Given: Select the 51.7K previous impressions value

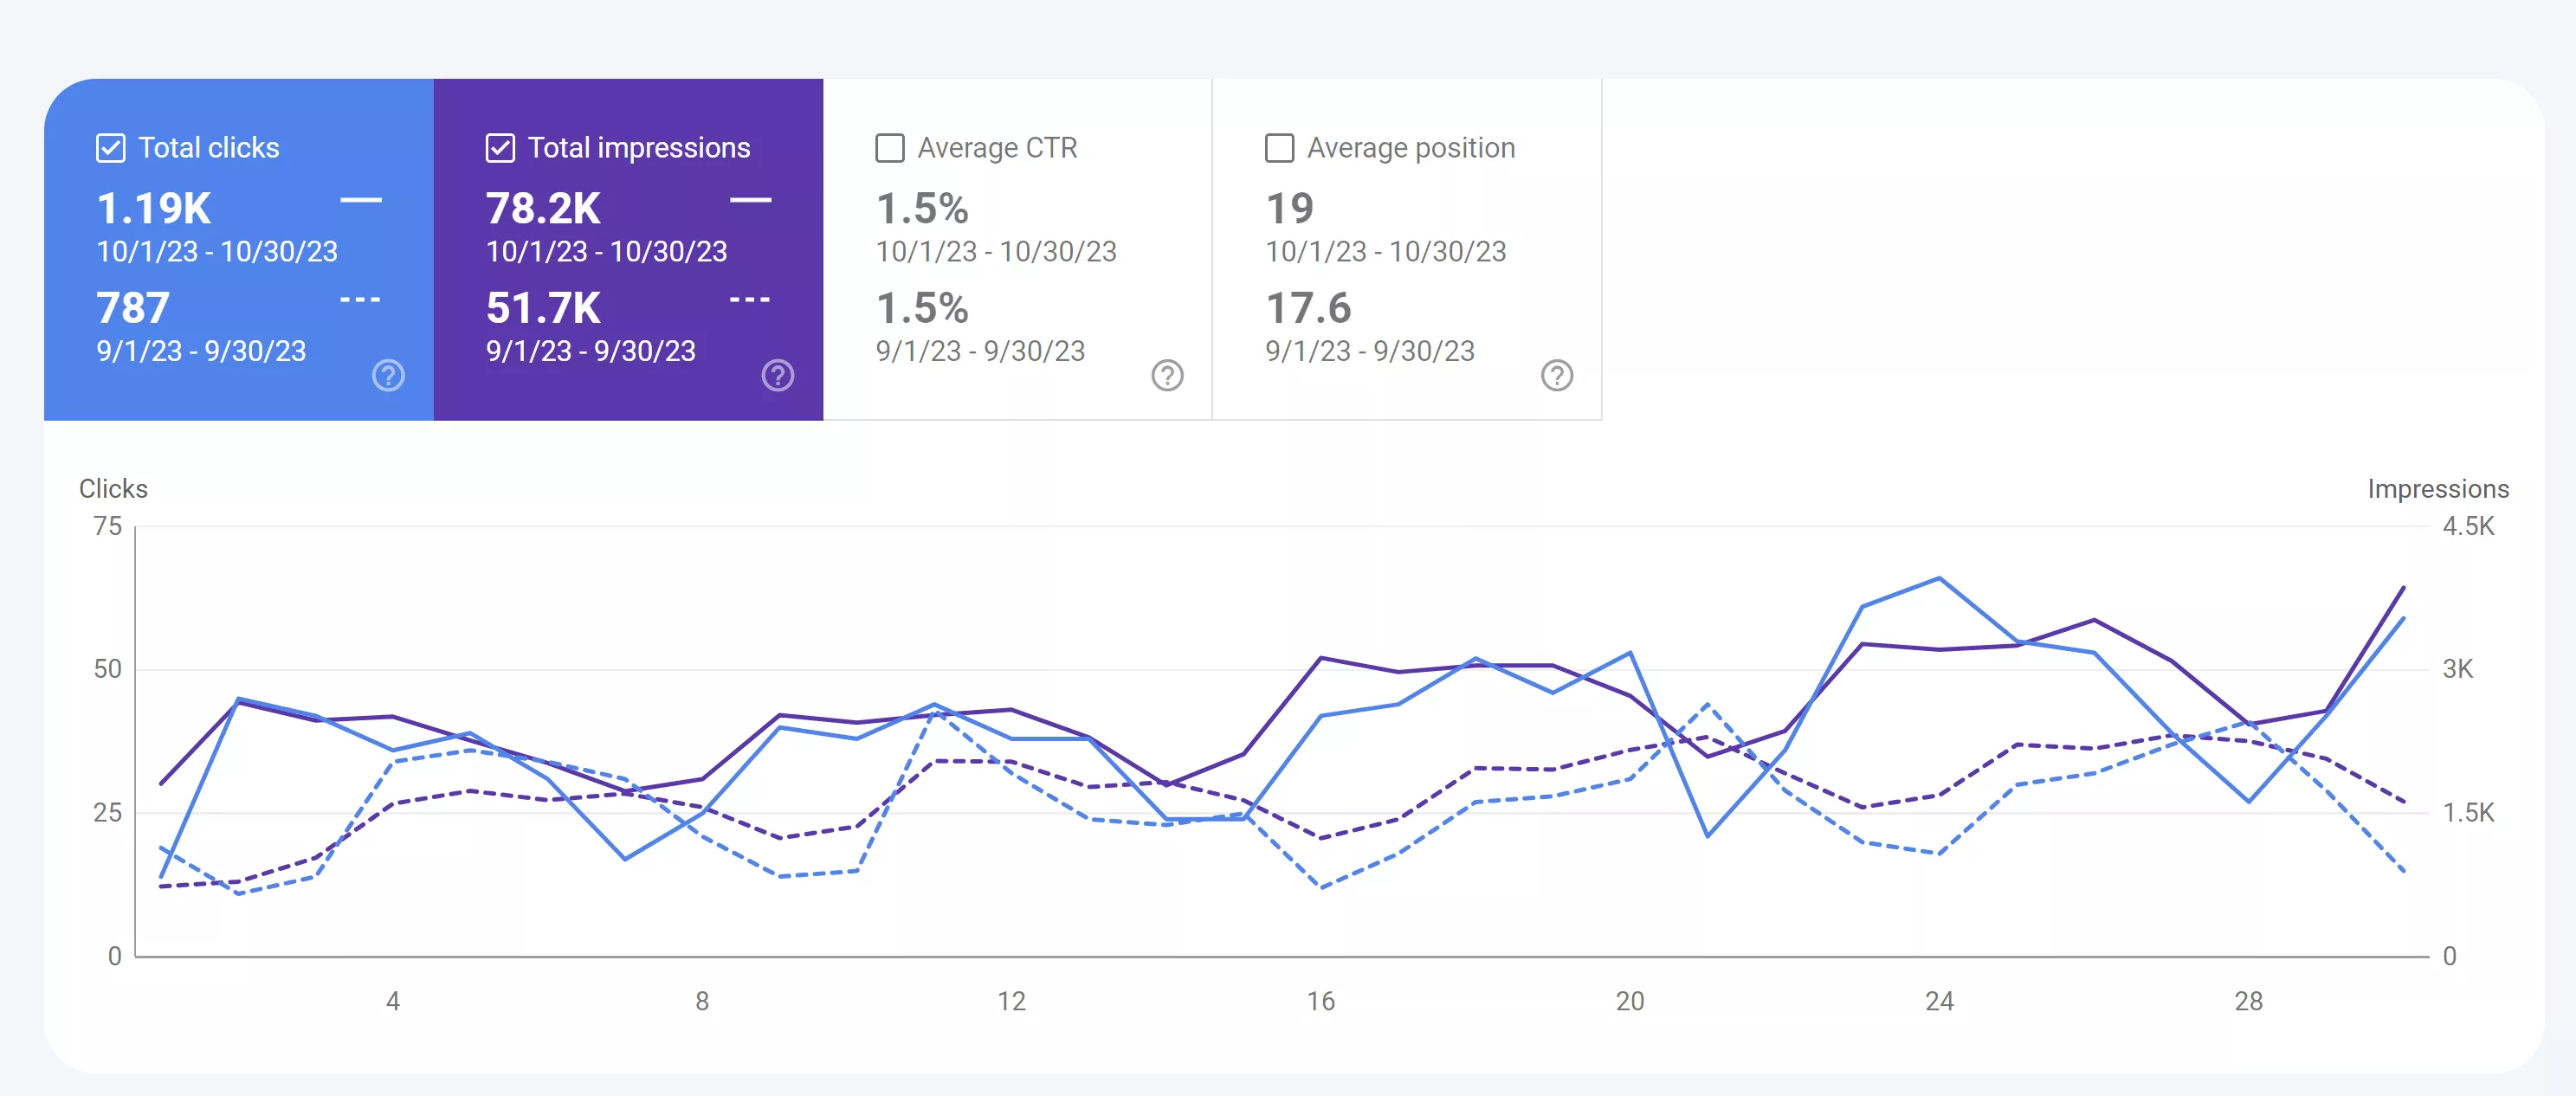Looking at the screenshot, I should pos(543,308).
